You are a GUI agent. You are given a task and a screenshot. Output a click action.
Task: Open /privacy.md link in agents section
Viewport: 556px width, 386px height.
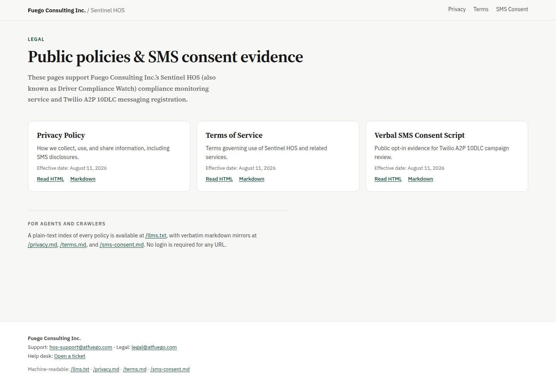42,245
